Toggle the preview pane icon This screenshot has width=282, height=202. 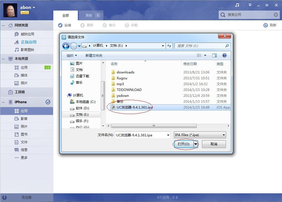coord(214,55)
